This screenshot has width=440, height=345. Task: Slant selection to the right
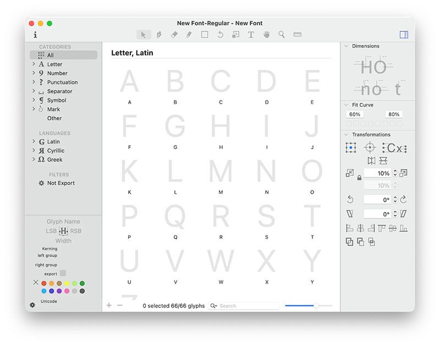403,214
